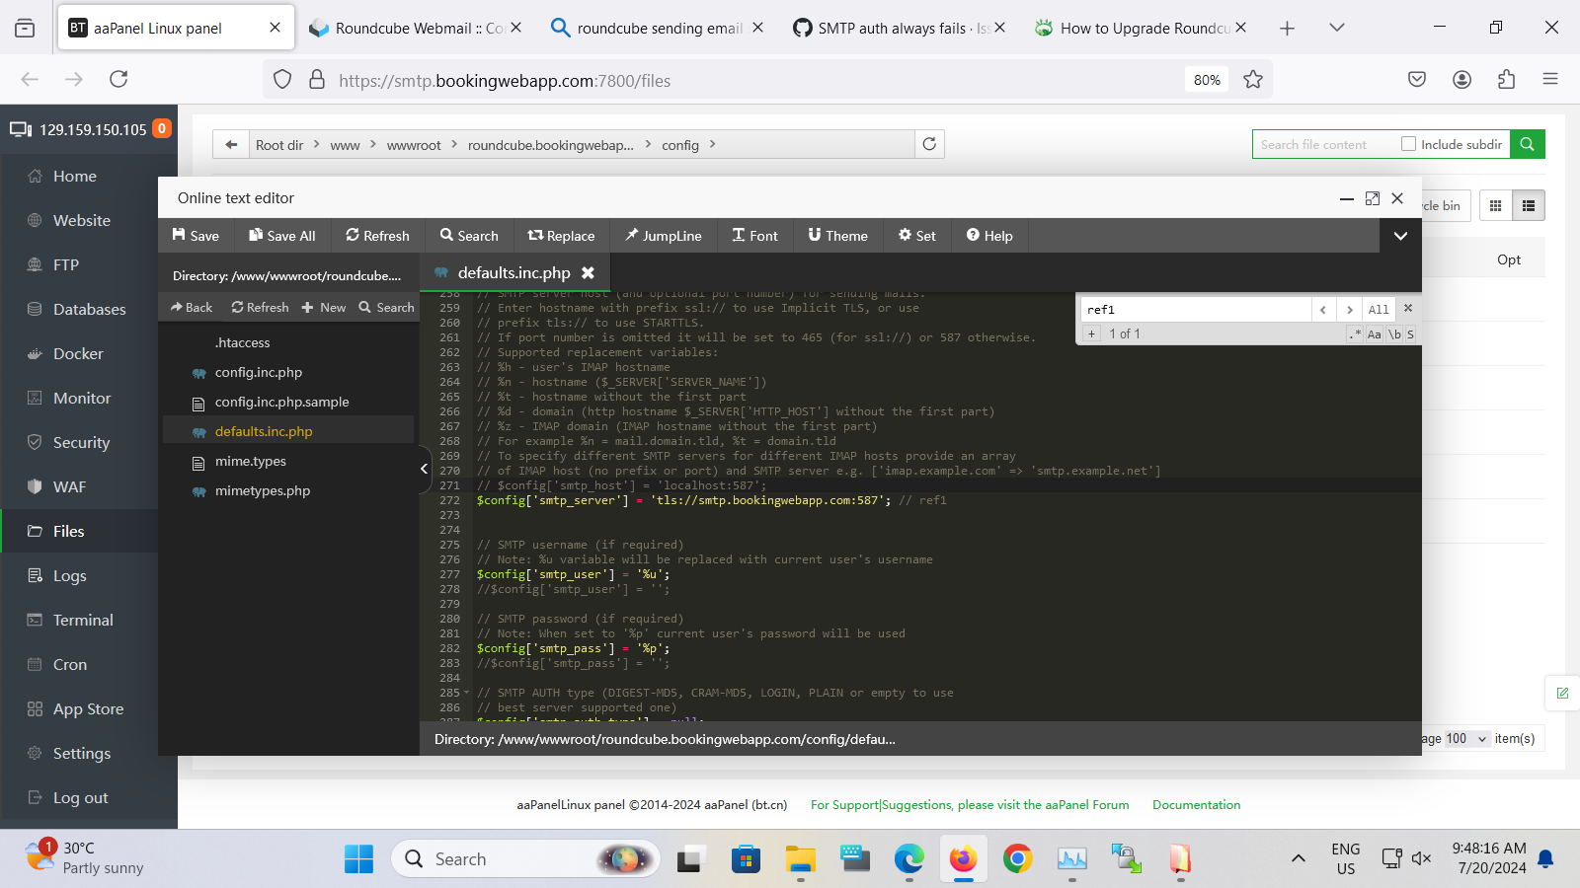Viewport: 1580px width, 888px height.
Task: Click the Save button in editor toolbar
Action: 196,236
